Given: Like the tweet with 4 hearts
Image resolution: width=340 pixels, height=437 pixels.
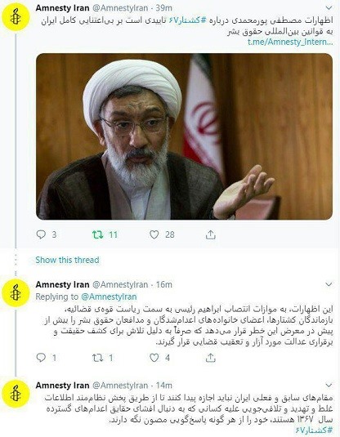Looking at the screenshot, I should click(154, 358).
